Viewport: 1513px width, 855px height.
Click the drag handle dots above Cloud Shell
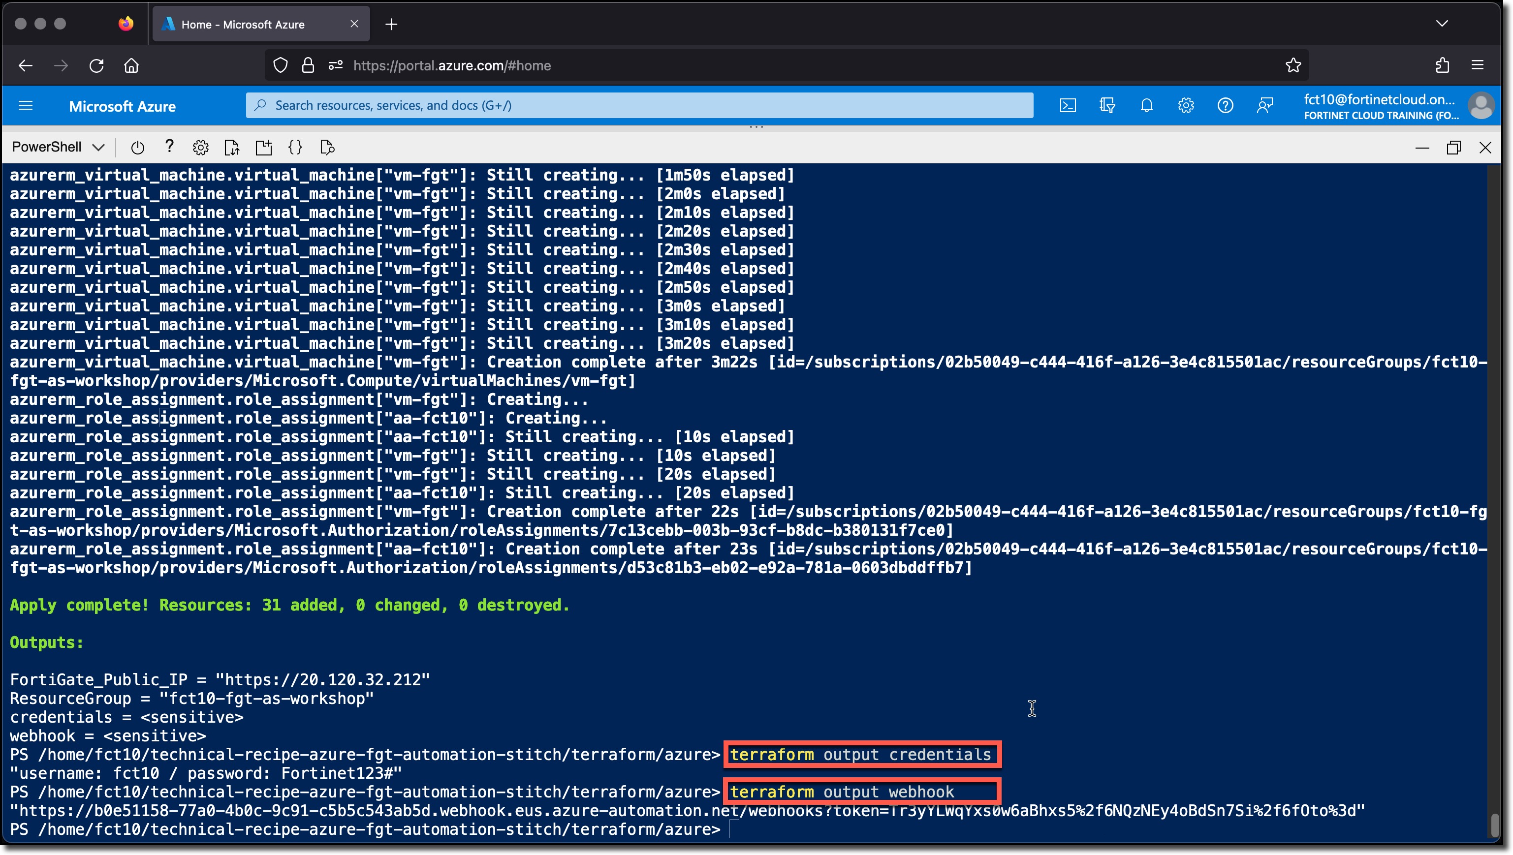click(756, 127)
